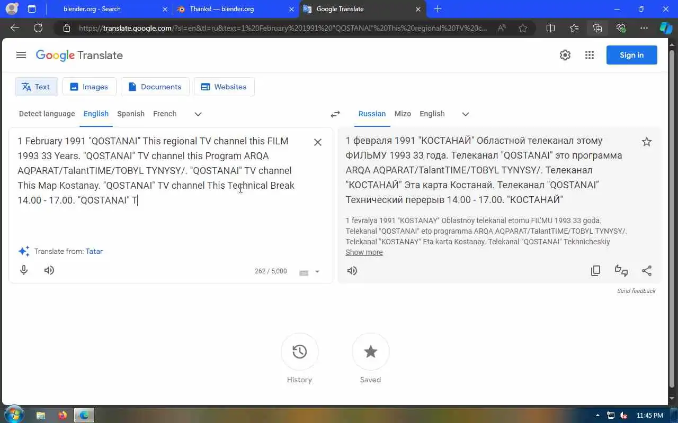Open Browser essentials heart icon
The height and width of the screenshot is (423, 678).
click(621, 28)
